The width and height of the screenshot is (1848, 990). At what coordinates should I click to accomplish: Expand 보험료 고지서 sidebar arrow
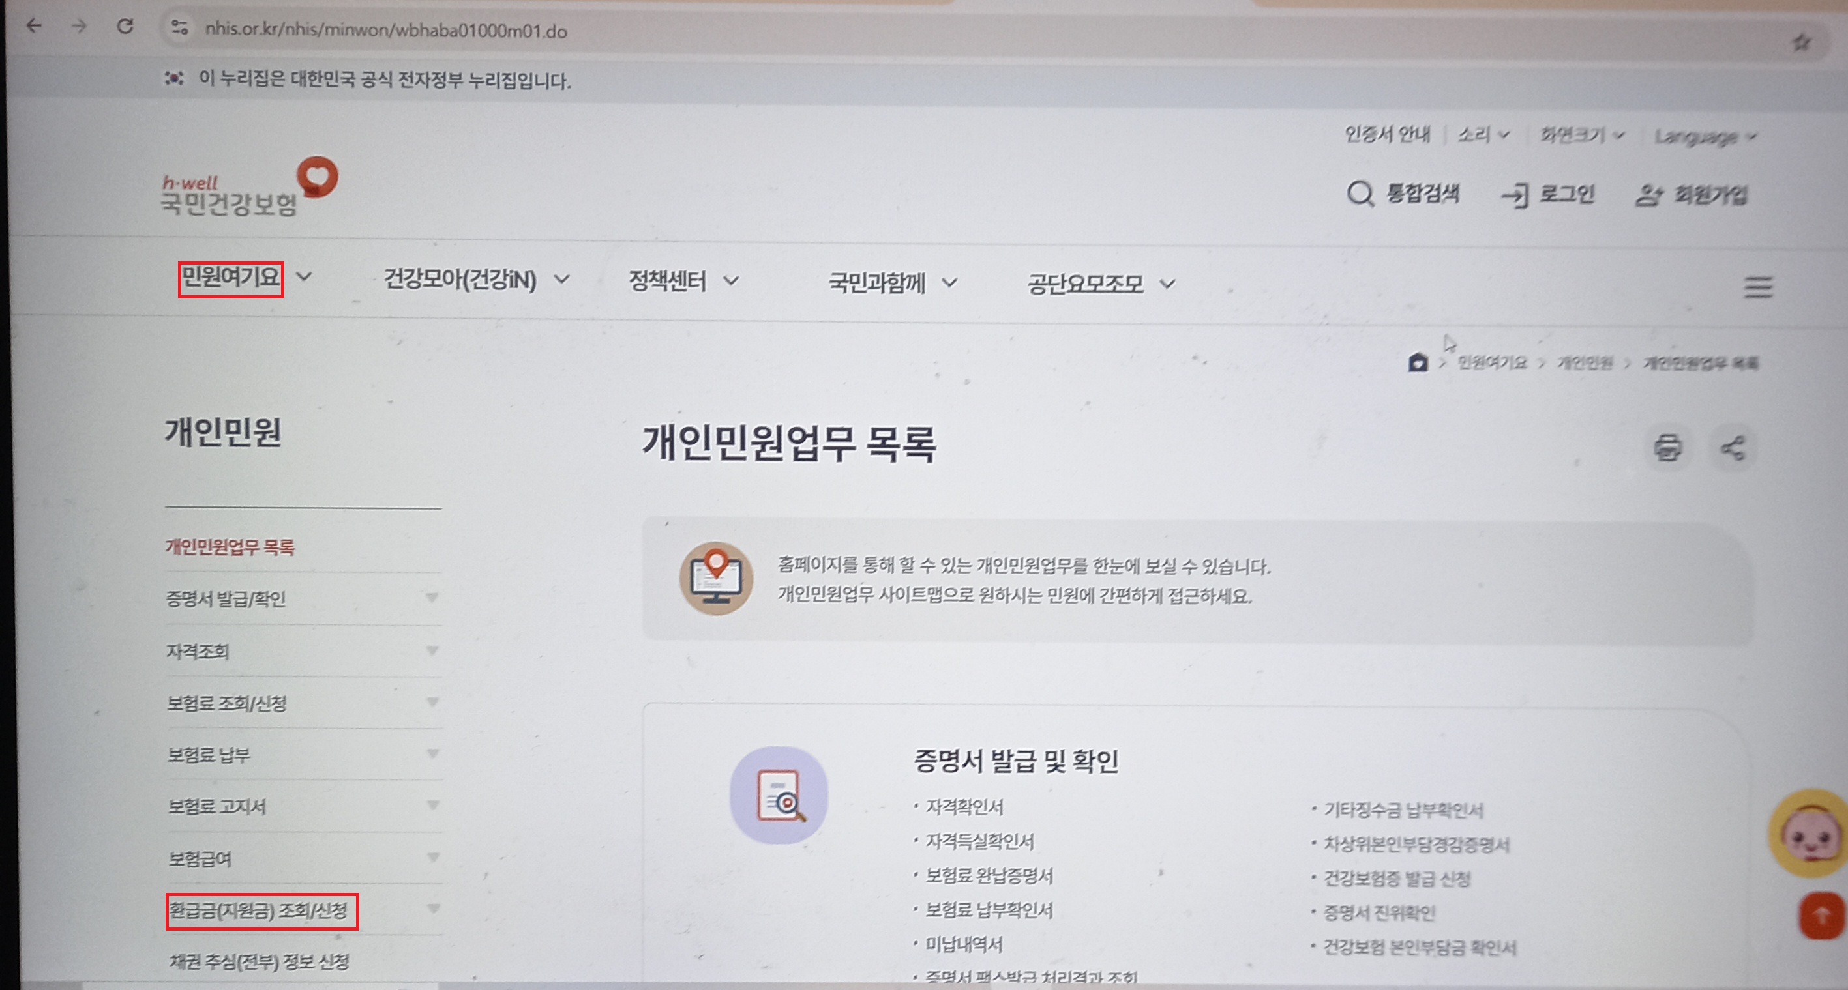pyautogui.click(x=432, y=805)
